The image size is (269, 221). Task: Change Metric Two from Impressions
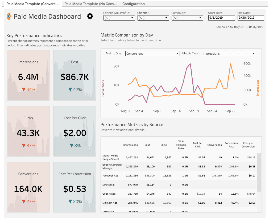click(229, 54)
